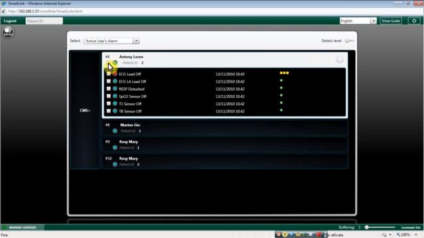This screenshot has height=238, width=424.
Task: Click the Logout button
Action: click(x=10, y=20)
